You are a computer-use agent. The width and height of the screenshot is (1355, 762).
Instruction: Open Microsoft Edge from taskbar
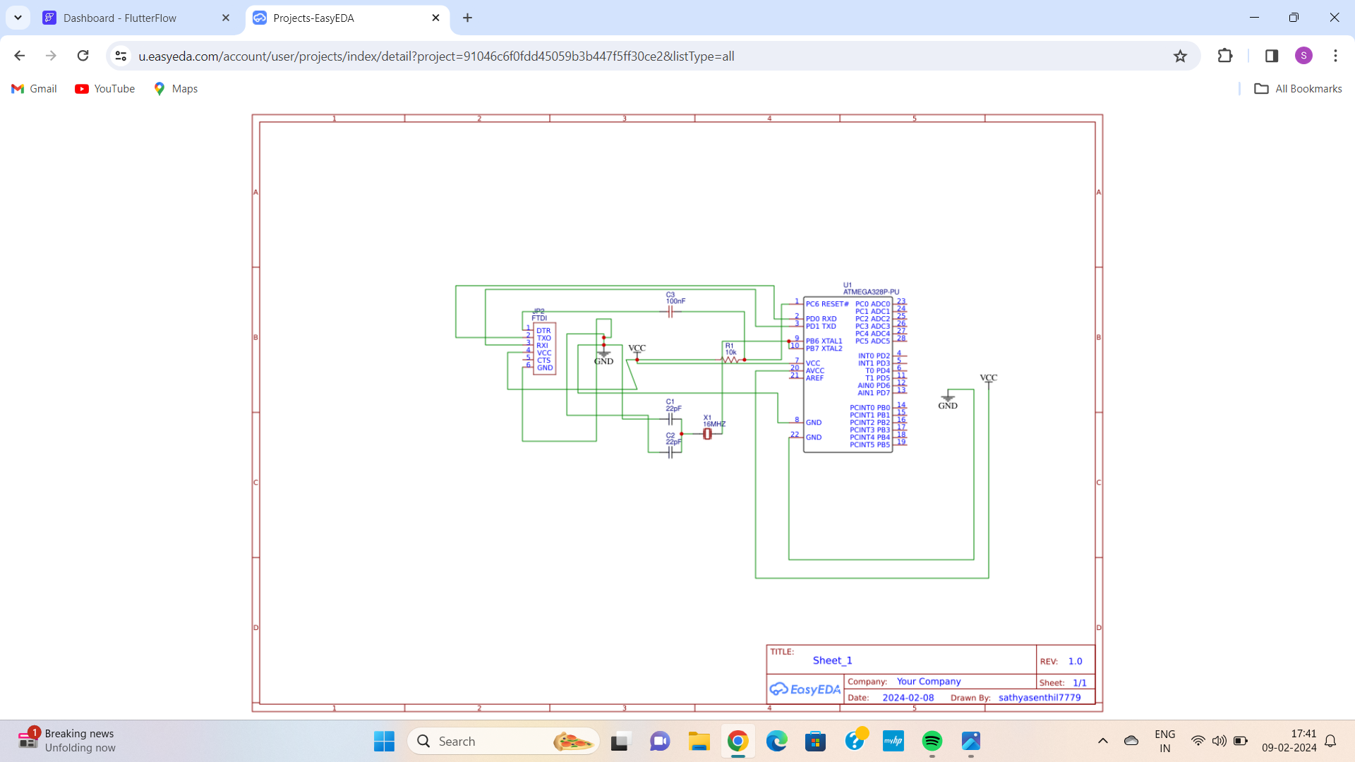coord(776,741)
